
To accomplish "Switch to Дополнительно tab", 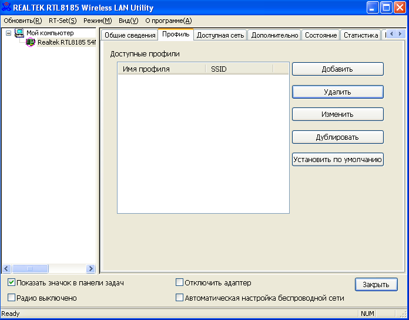I will click(x=274, y=35).
